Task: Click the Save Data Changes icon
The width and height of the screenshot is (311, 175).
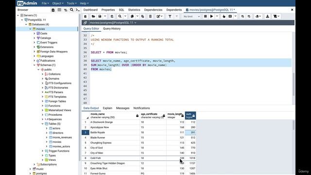Action: (112, 17)
